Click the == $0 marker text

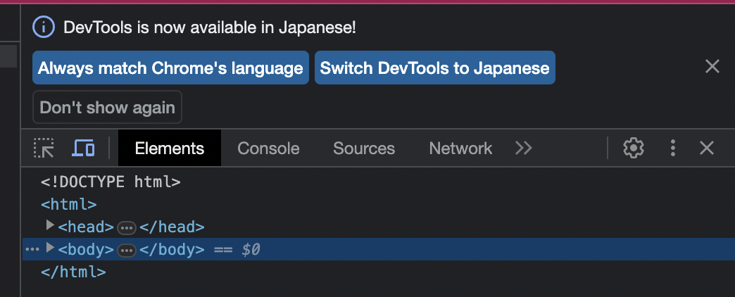237,249
